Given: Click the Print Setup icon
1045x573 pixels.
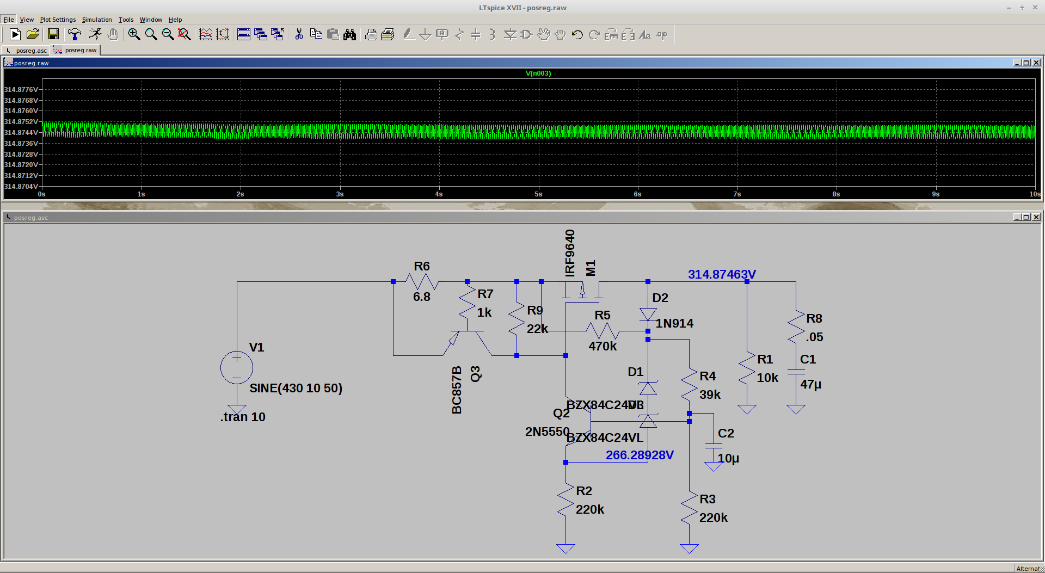Looking at the screenshot, I should point(371,35).
